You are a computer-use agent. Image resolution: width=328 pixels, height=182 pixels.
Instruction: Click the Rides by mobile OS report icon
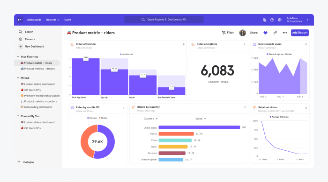[x=72, y=108]
